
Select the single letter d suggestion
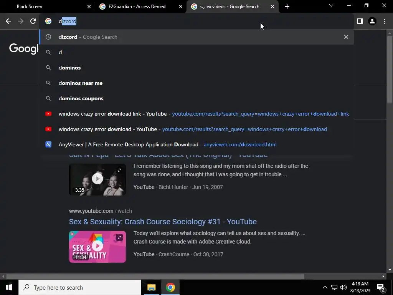[196, 52]
